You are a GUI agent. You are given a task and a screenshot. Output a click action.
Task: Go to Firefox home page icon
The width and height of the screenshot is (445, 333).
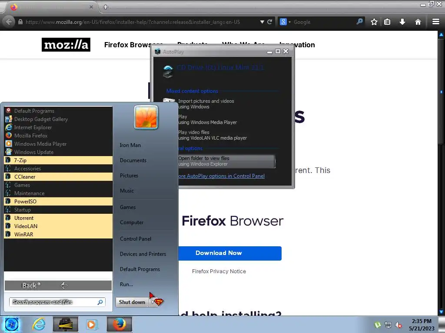click(418, 22)
